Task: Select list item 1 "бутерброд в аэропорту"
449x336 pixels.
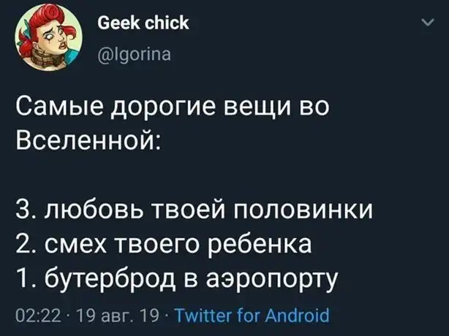Action: coord(177,279)
